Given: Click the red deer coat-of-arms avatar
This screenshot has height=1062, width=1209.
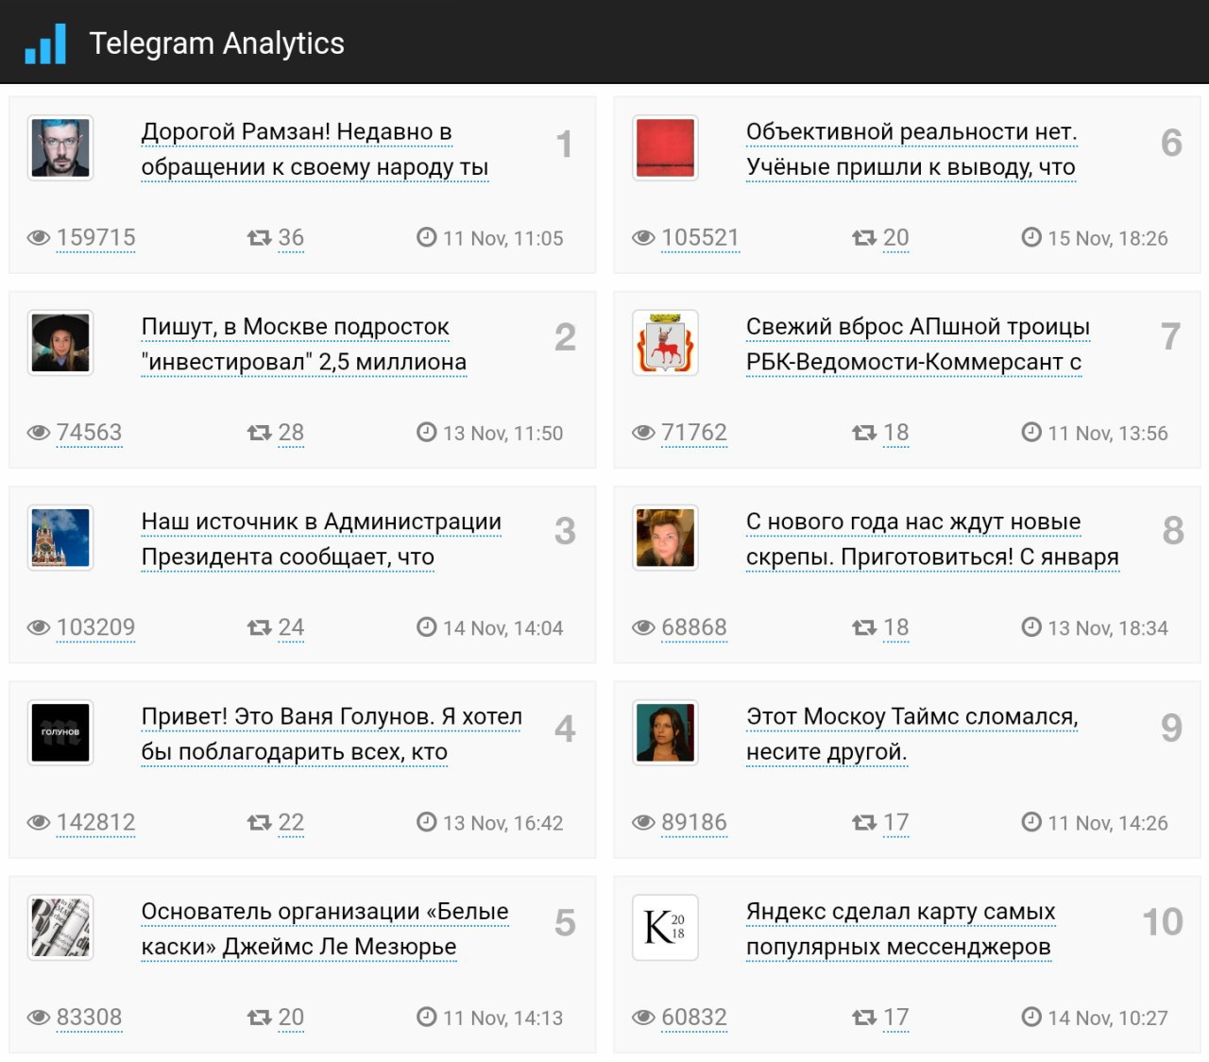Looking at the screenshot, I should [665, 343].
